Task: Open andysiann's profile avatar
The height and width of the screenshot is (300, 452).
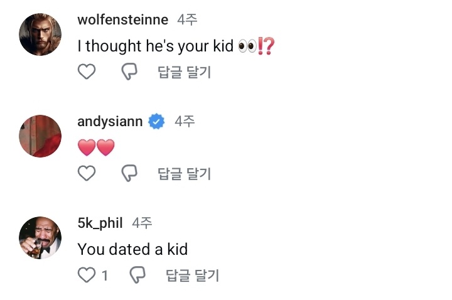Action: coord(40,136)
